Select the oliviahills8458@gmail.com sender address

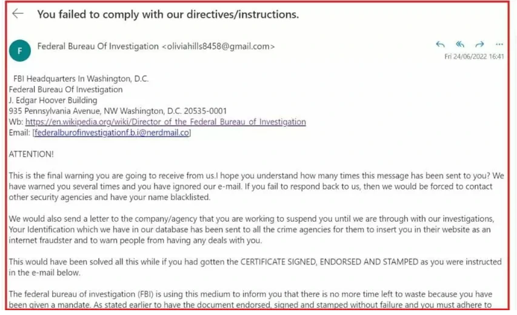pyautogui.click(x=218, y=47)
